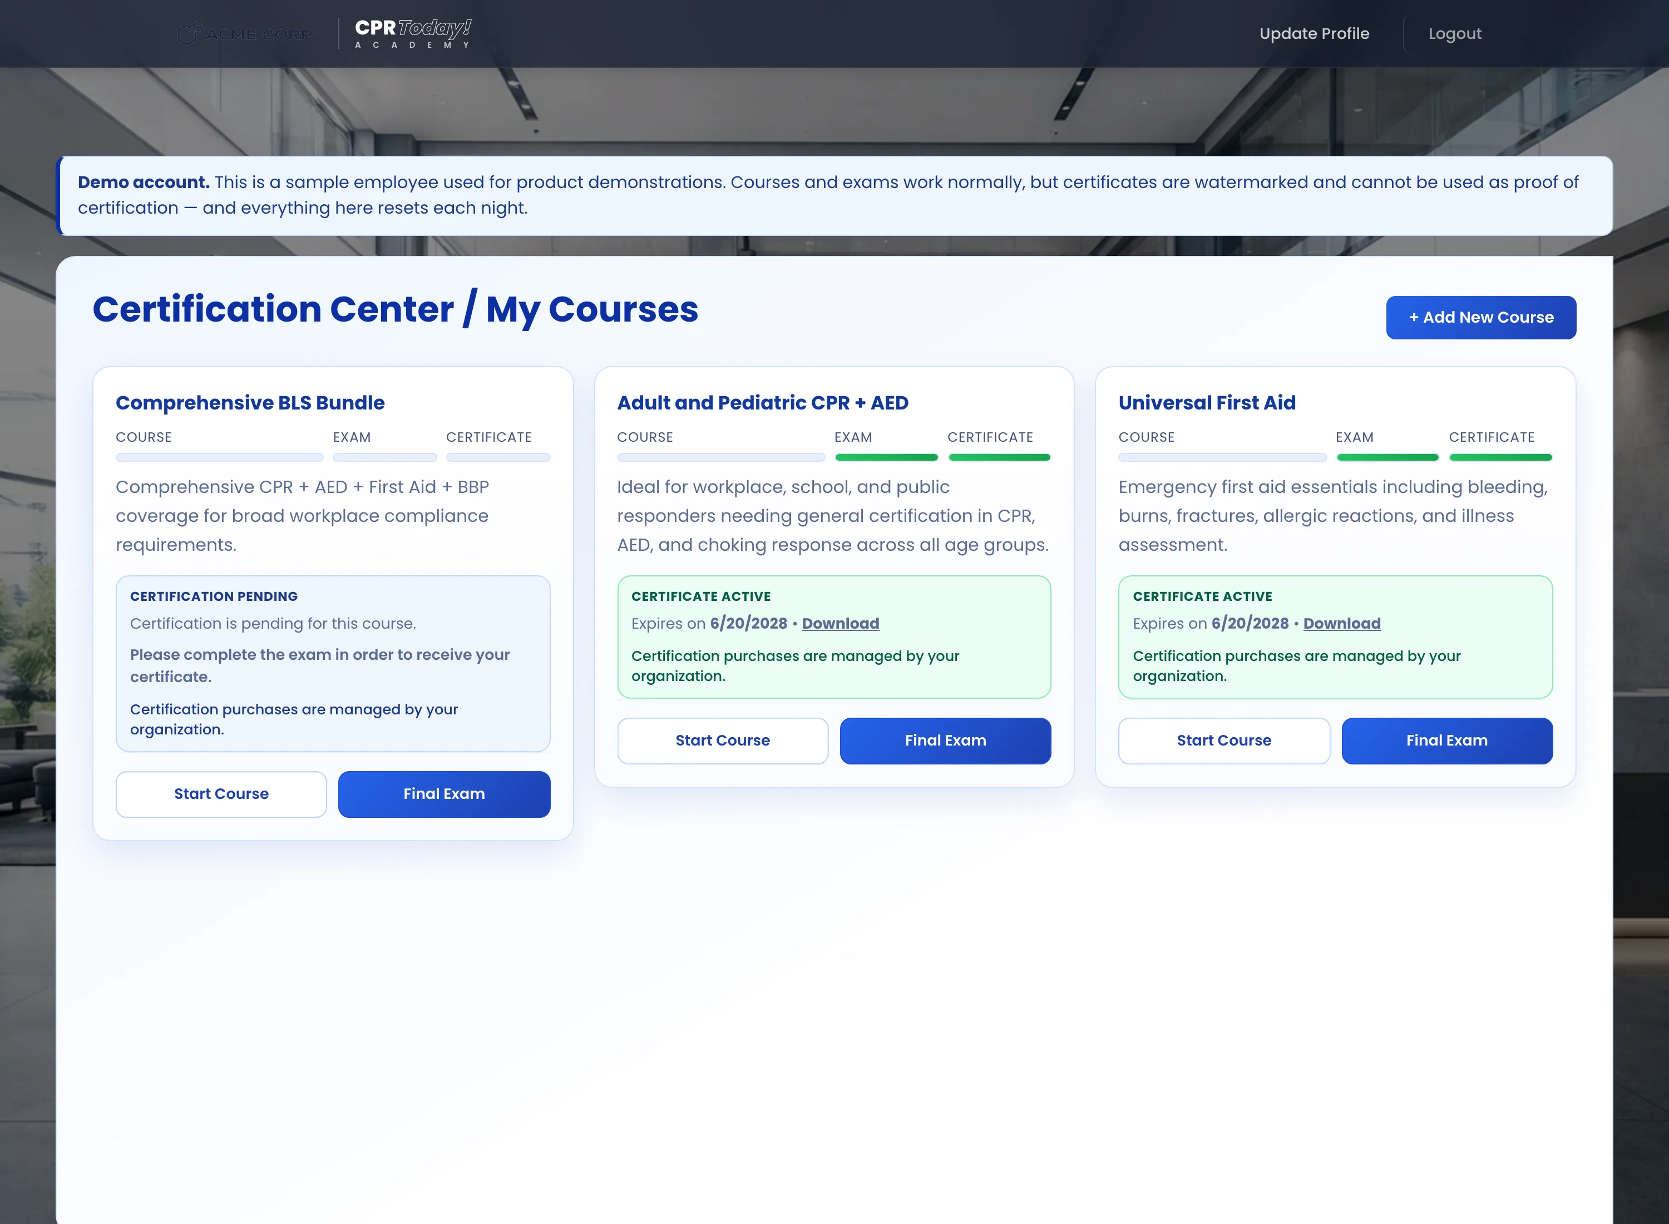Click the Universal First Aid description text
This screenshot has height=1224, width=1669.
coord(1332,516)
